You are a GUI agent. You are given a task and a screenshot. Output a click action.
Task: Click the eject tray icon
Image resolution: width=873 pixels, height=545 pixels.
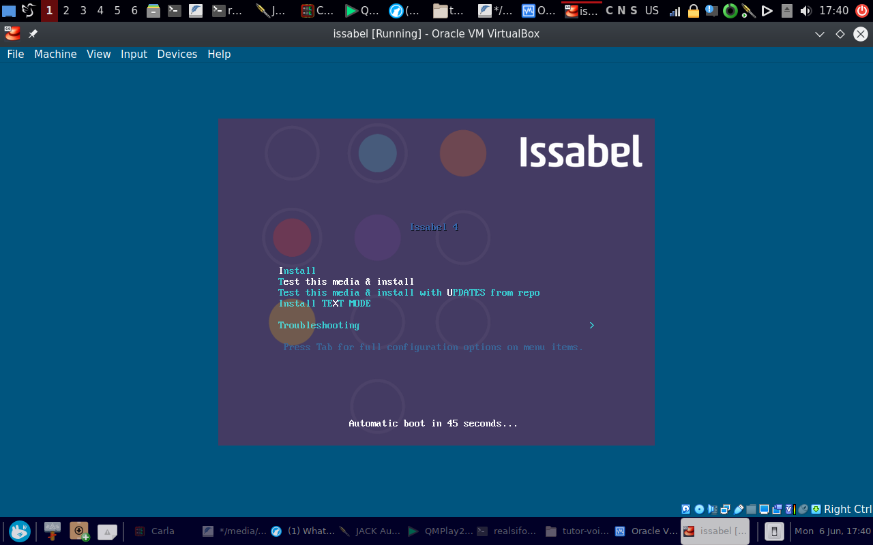(x=787, y=10)
